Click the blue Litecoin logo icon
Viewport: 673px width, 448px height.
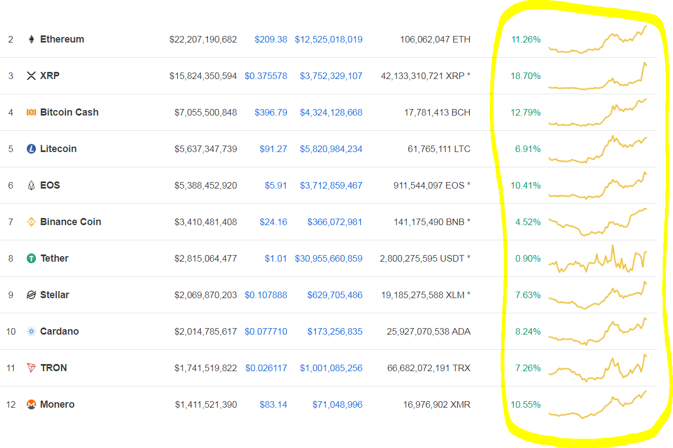[x=31, y=149]
